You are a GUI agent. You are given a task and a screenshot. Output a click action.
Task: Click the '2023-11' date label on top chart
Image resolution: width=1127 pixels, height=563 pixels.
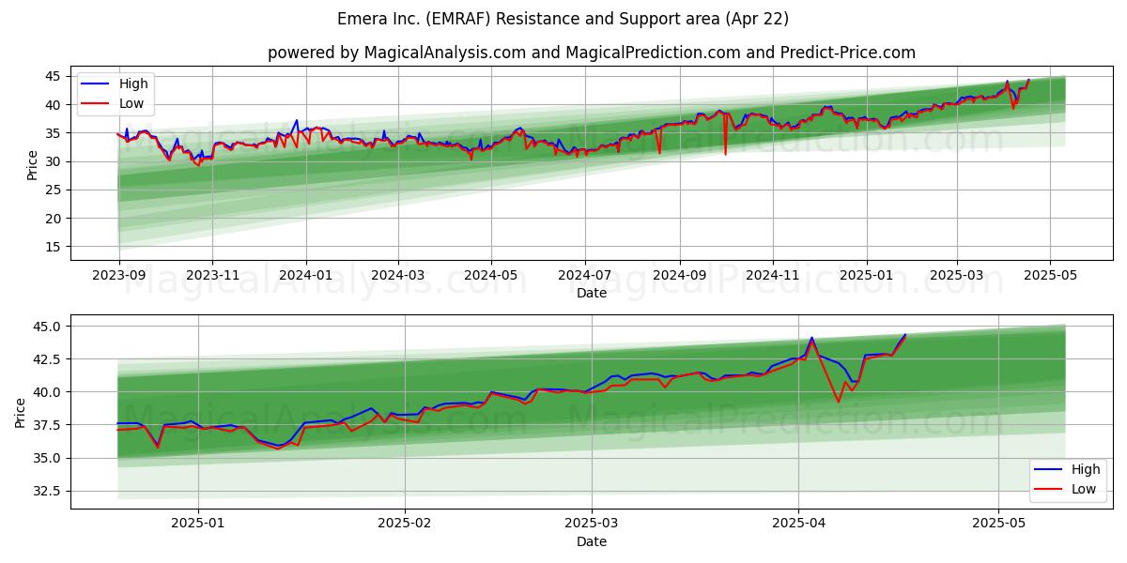pos(212,277)
